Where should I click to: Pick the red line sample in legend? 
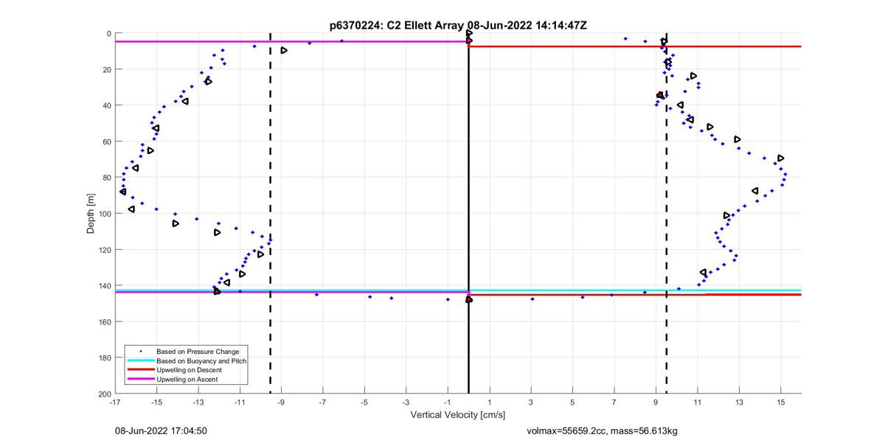[141, 370]
